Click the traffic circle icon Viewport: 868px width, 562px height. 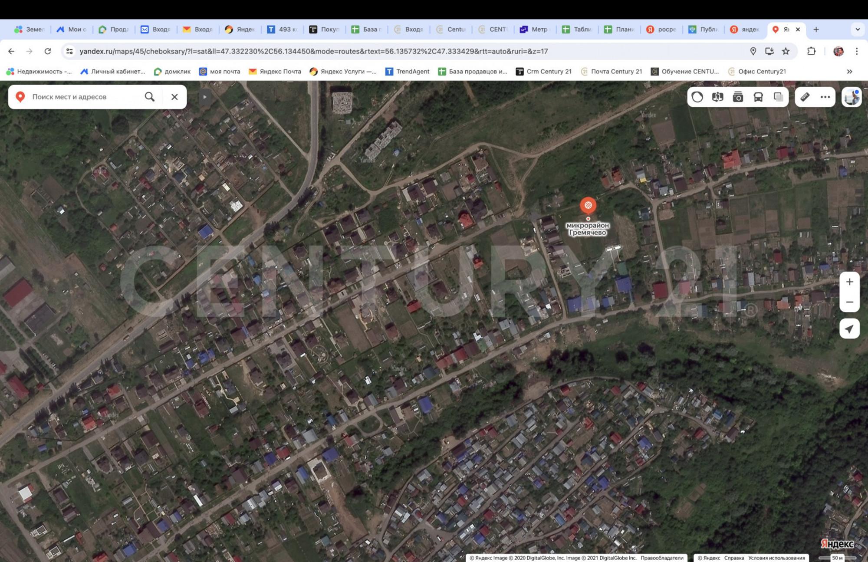click(x=697, y=97)
